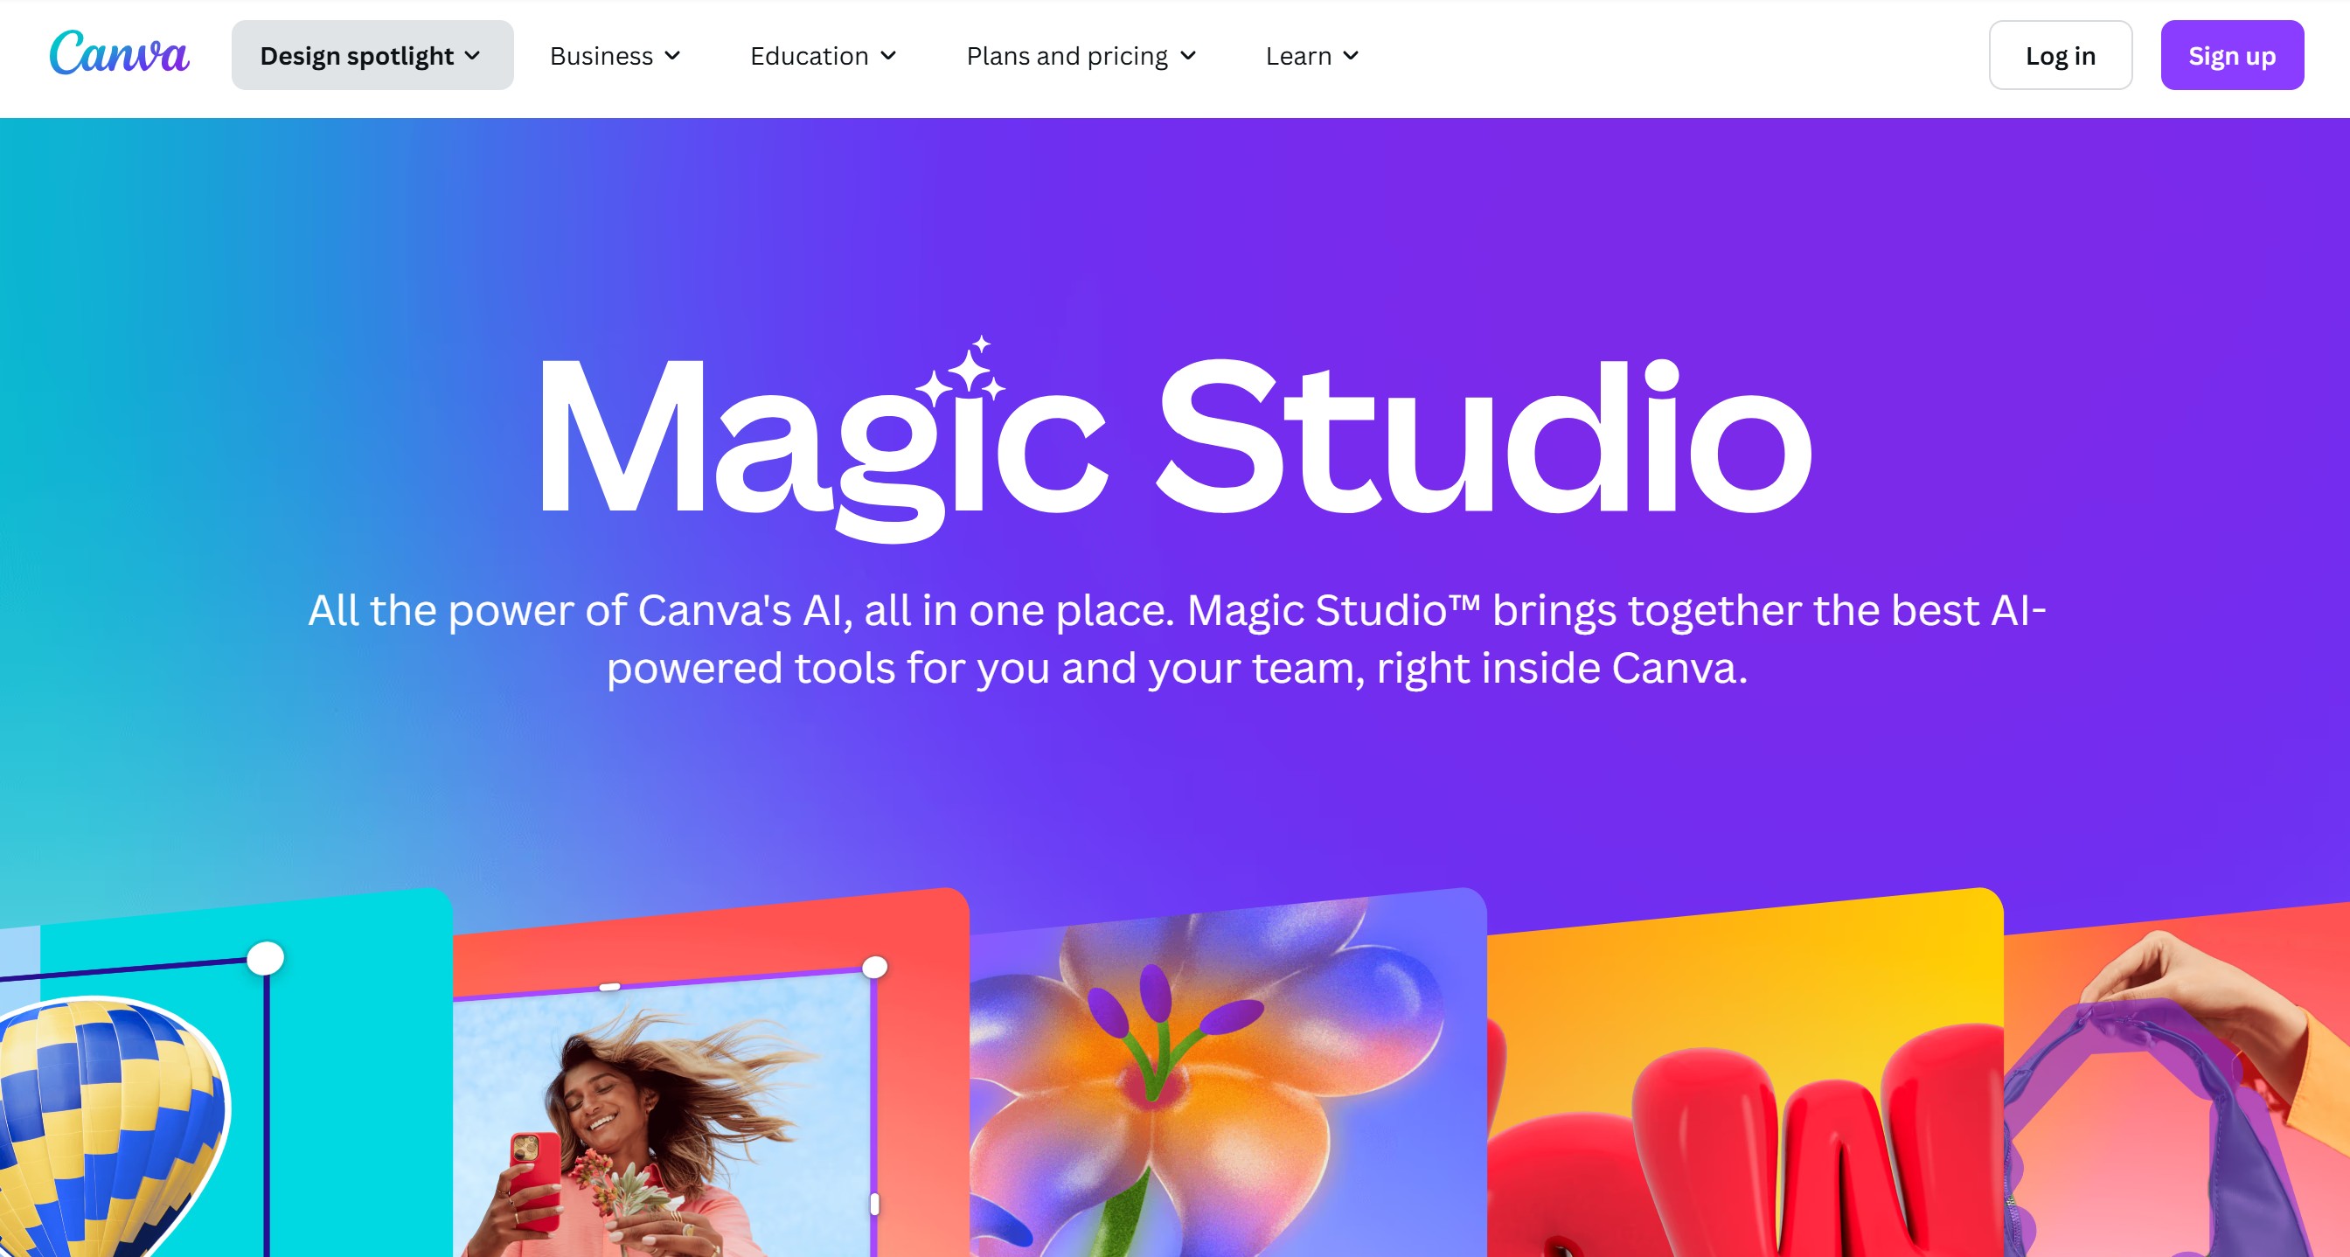Open the Design spotlight dropdown

click(x=372, y=56)
